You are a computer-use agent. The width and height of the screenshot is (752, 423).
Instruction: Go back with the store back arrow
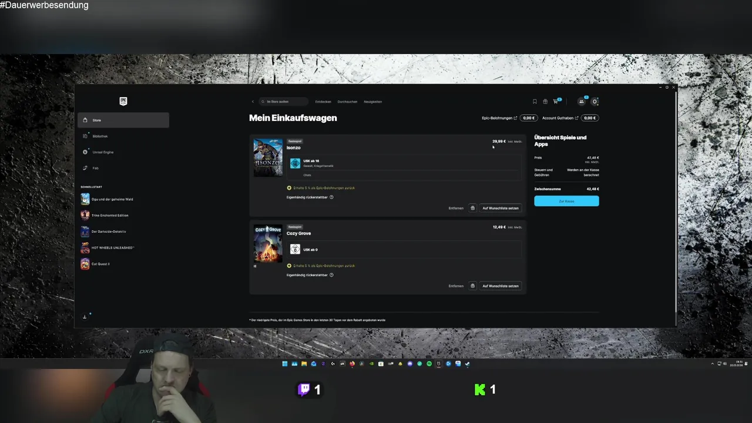253,102
